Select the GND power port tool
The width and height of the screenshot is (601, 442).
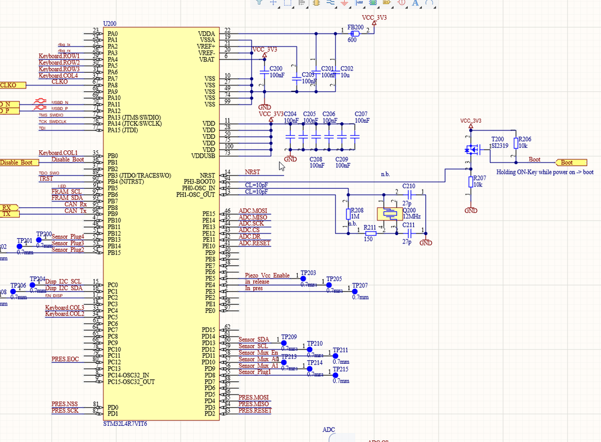click(345, 2)
